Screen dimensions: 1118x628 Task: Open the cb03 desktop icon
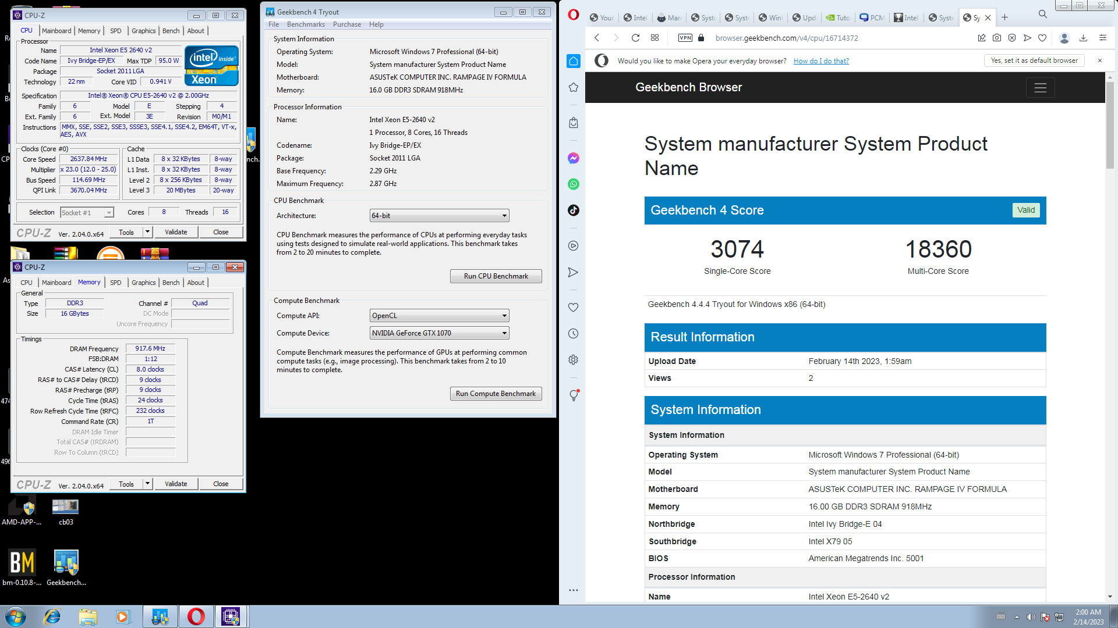click(x=66, y=512)
